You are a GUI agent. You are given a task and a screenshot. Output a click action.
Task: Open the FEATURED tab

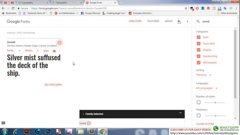point(153,21)
